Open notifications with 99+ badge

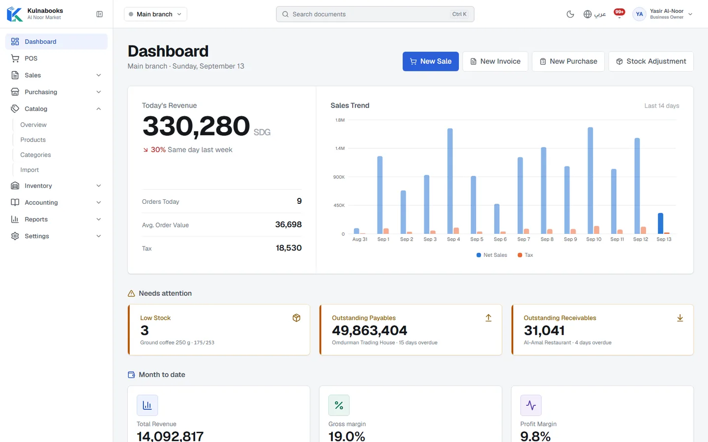click(619, 13)
